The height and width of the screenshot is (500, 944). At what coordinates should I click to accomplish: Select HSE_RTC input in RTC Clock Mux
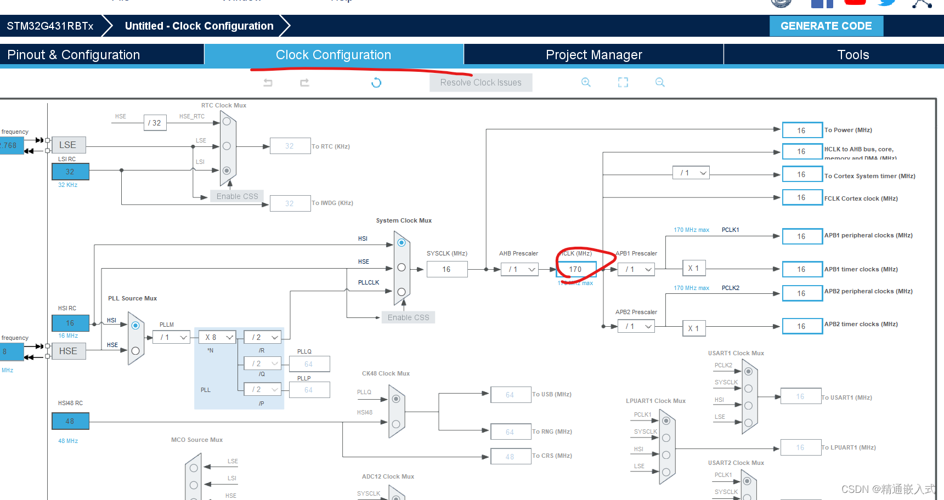[227, 122]
